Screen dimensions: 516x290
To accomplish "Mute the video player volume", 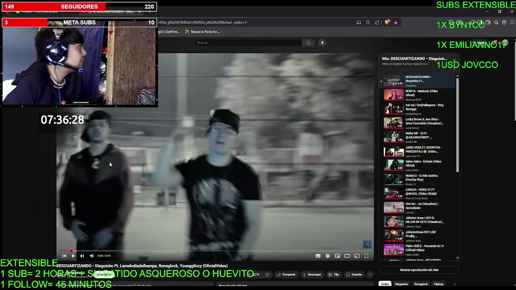I will (x=92, y=256).
